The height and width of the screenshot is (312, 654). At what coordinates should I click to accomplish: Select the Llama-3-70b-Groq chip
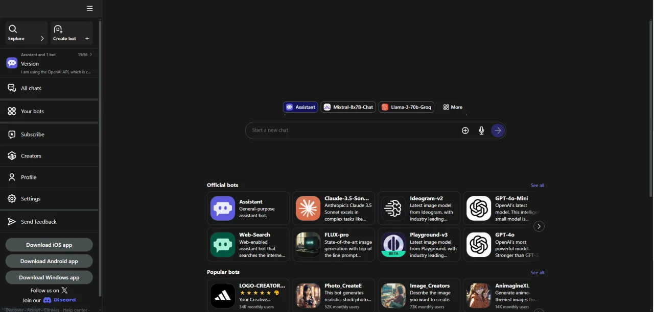[x=406, y=107]
